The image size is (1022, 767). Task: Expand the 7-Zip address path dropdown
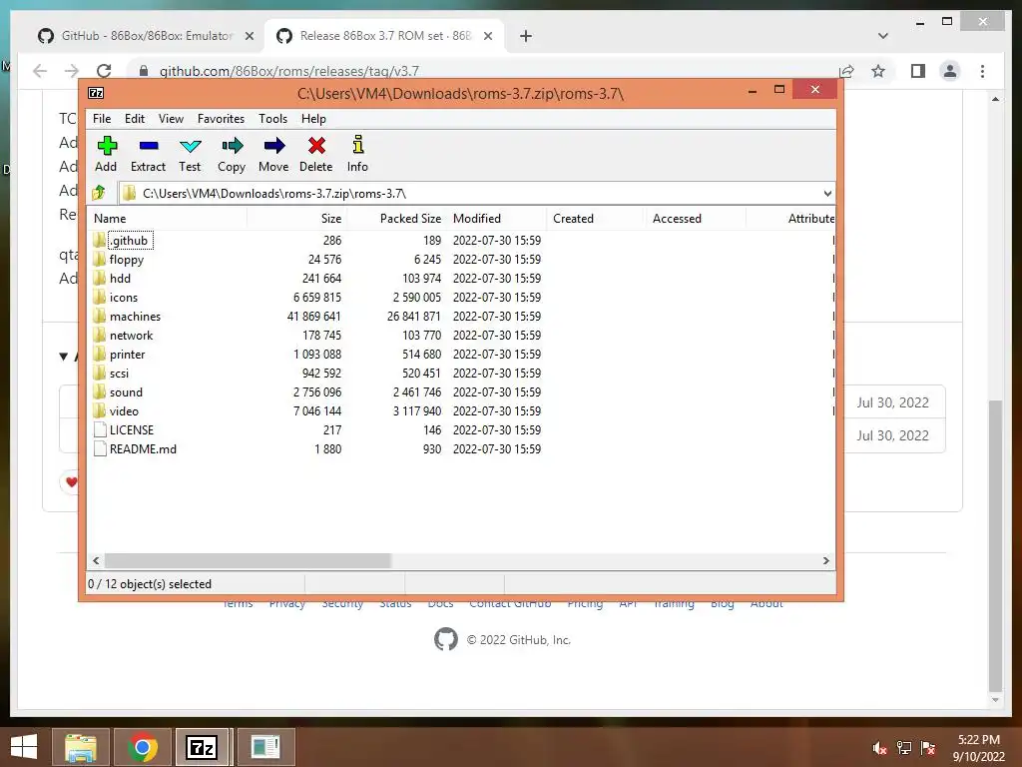pyautogui.click(x=827, y=193)
